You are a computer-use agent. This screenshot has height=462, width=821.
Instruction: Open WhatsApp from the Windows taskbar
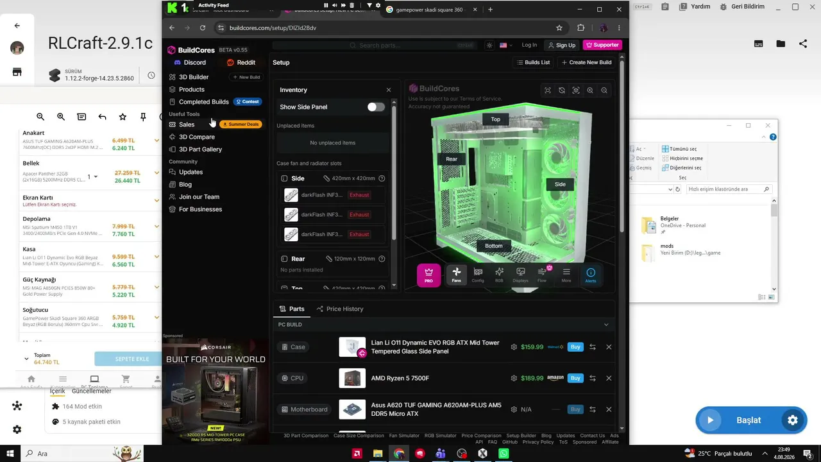point(504,454)
